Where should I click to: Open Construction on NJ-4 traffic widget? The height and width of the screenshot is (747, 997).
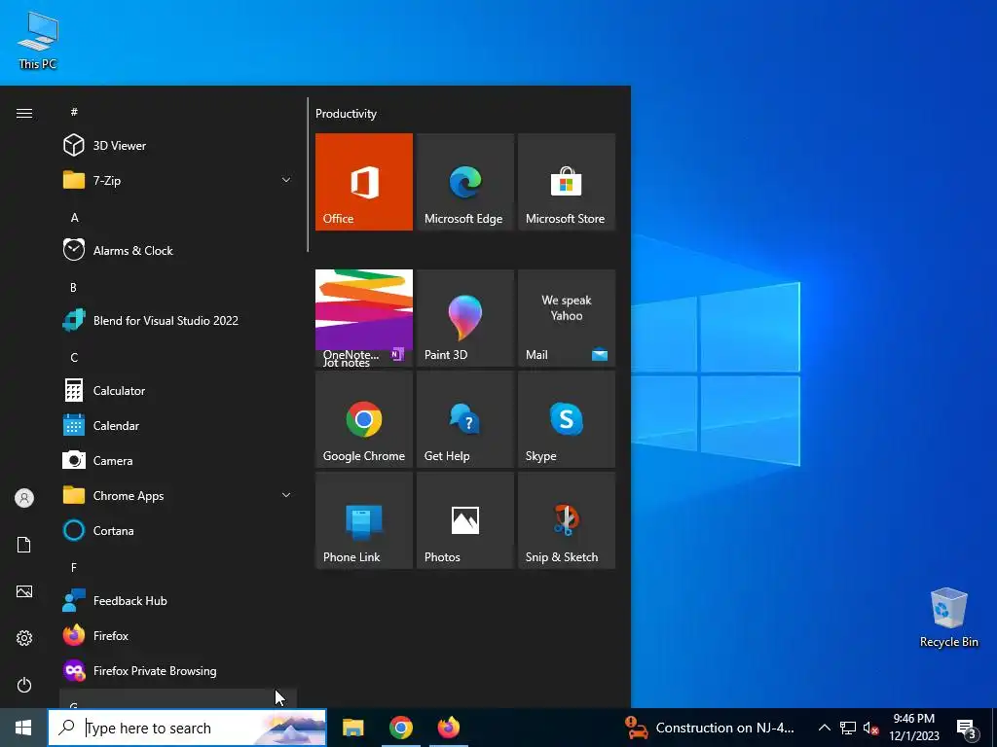(x=710, y=728)
